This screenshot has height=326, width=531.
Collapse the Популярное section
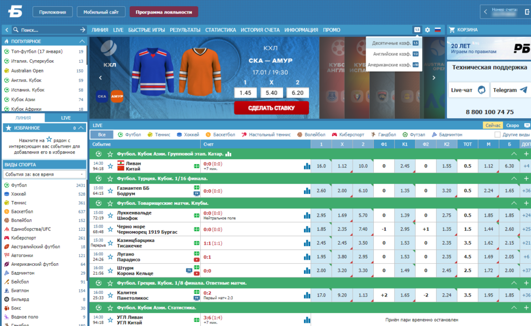[x=81, y=41]
